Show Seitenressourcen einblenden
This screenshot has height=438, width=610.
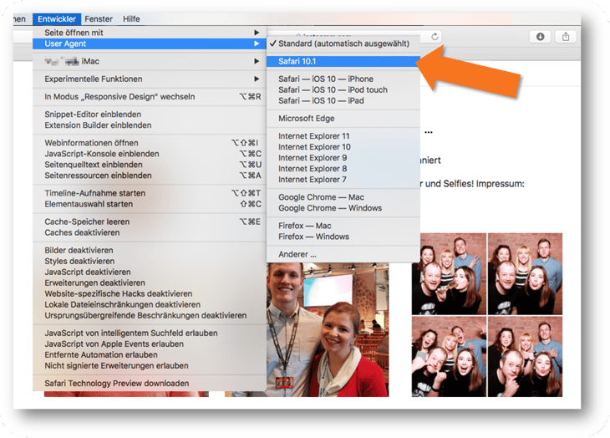point(150,176)
